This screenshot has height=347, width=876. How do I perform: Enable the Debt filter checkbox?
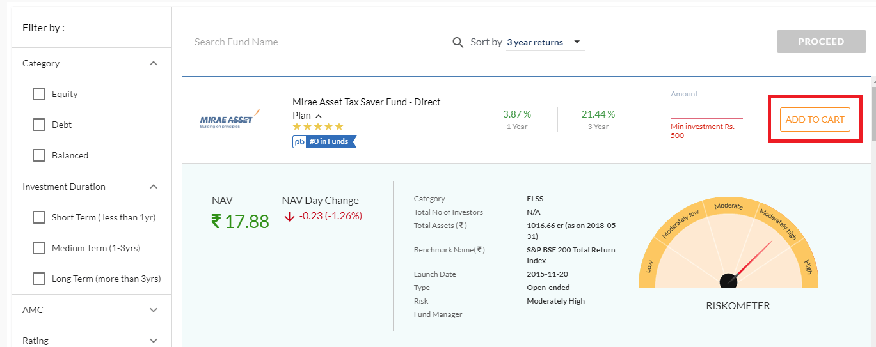pyautogui.click(x=39, y=125)
